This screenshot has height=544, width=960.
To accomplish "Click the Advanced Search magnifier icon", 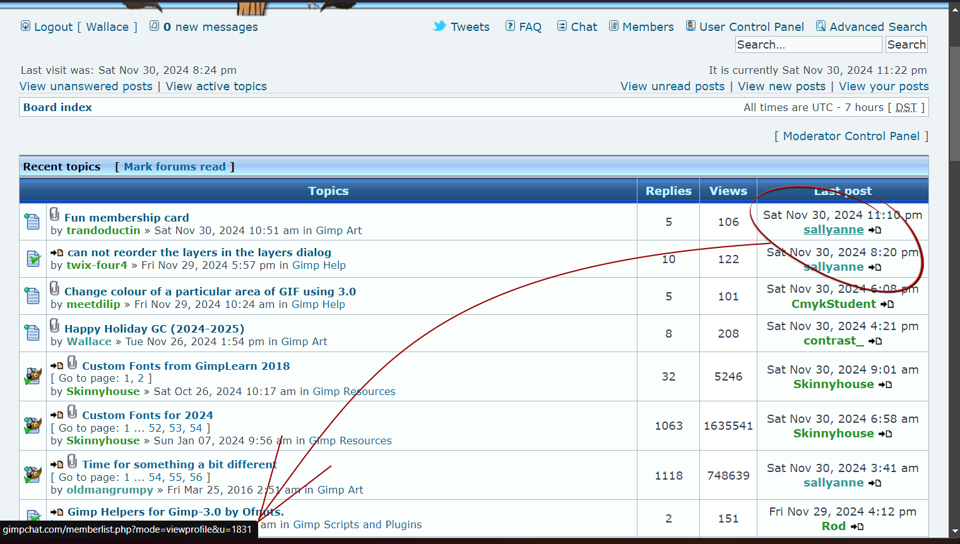I will tap(821, 26).
